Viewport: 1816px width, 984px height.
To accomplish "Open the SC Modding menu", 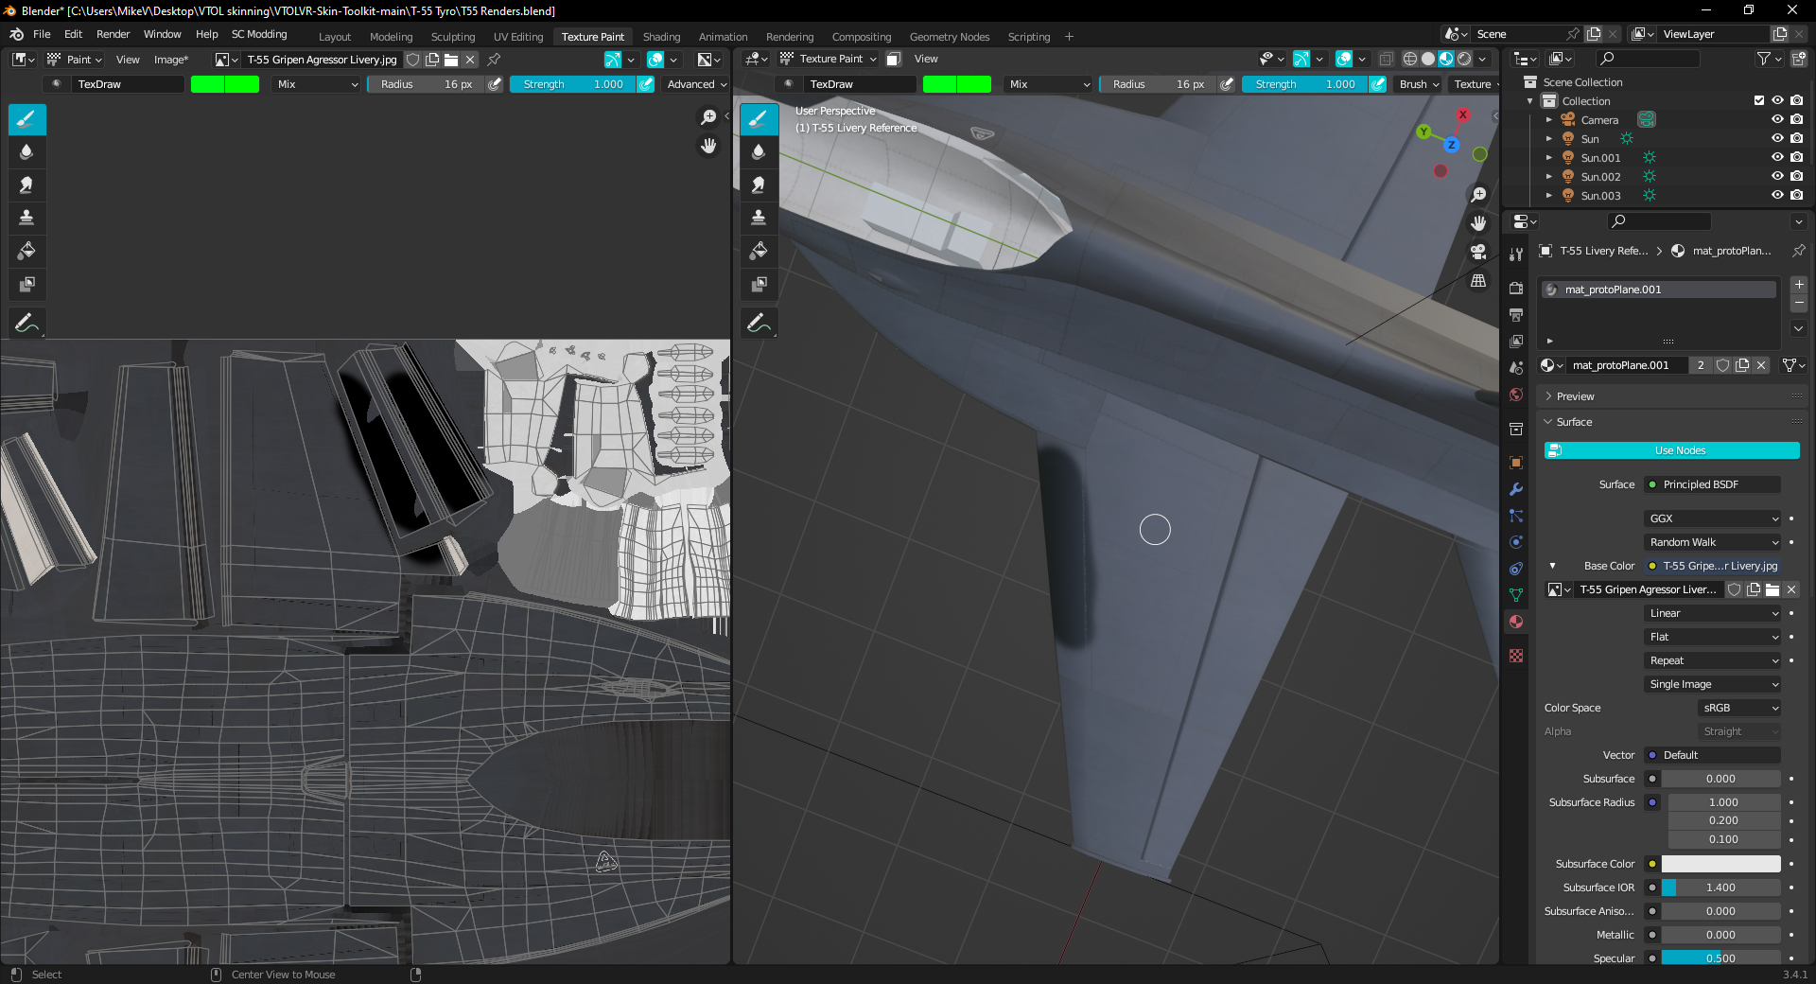I will tap(259, 34).
